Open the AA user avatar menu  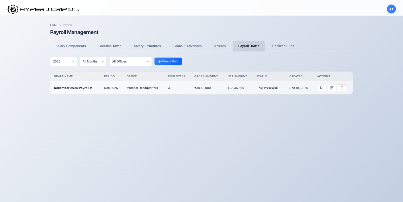click(391, 9)
